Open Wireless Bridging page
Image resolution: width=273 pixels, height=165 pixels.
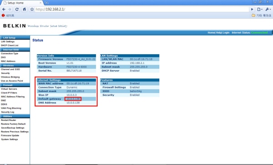click(x=10, y=77)
